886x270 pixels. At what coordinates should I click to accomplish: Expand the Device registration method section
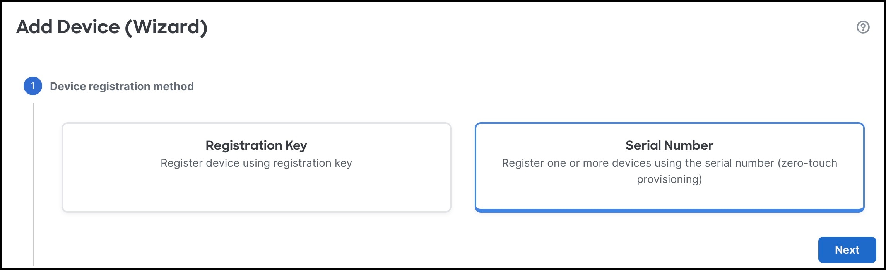(121, 86)
